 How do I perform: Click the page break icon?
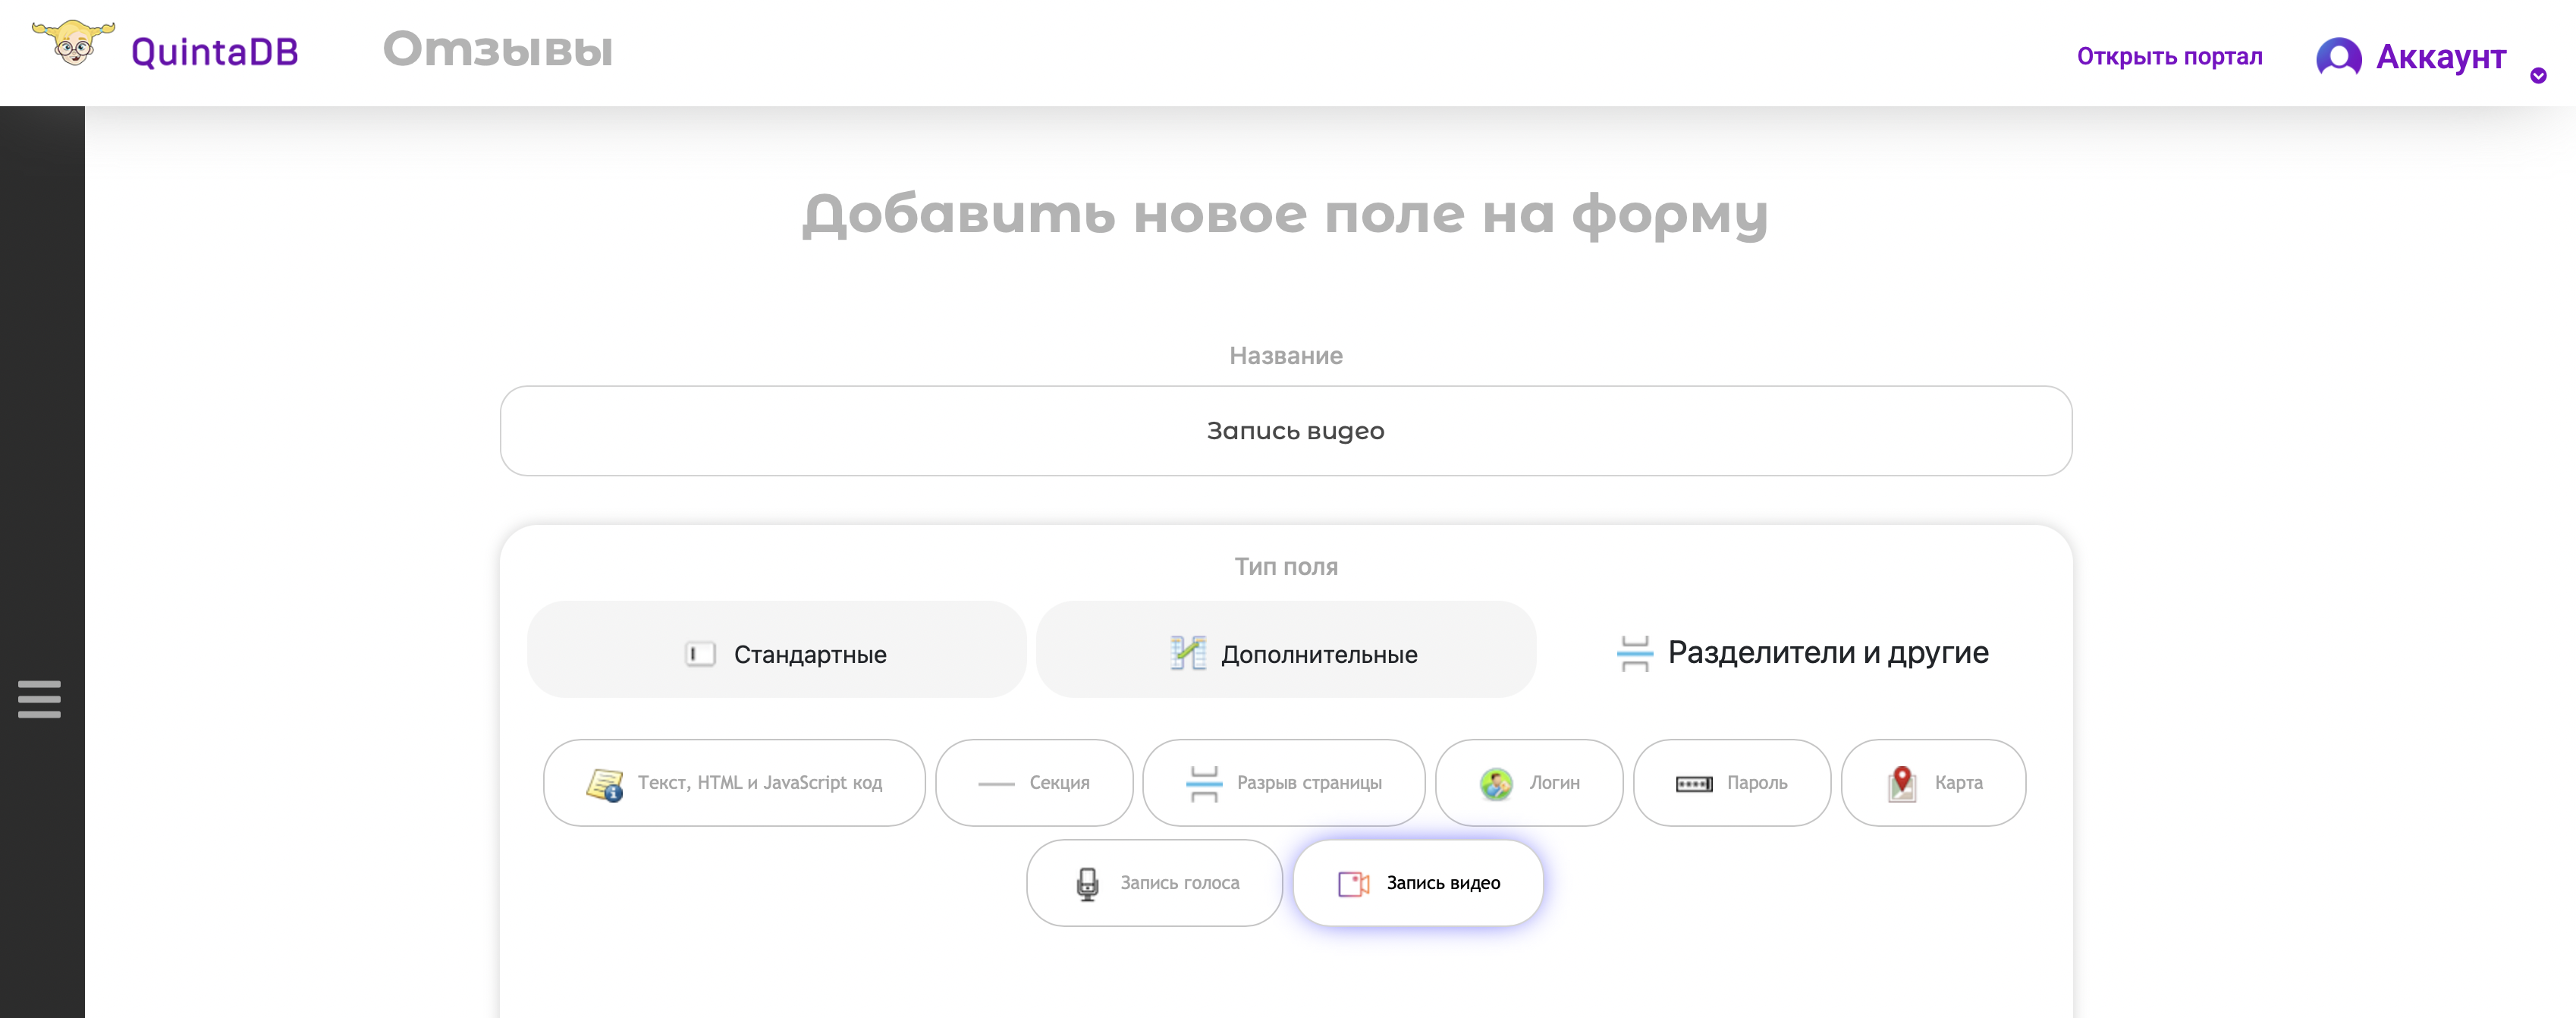(x=1204, y=784)
